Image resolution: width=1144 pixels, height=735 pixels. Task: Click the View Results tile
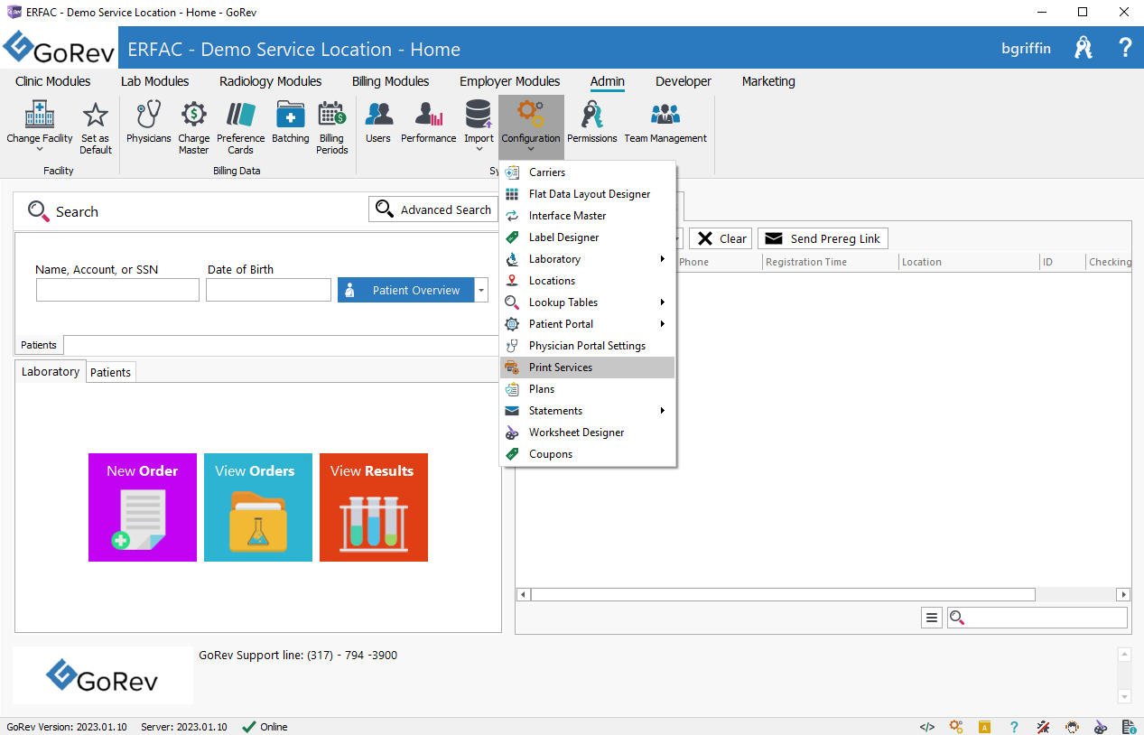point(374,507)
